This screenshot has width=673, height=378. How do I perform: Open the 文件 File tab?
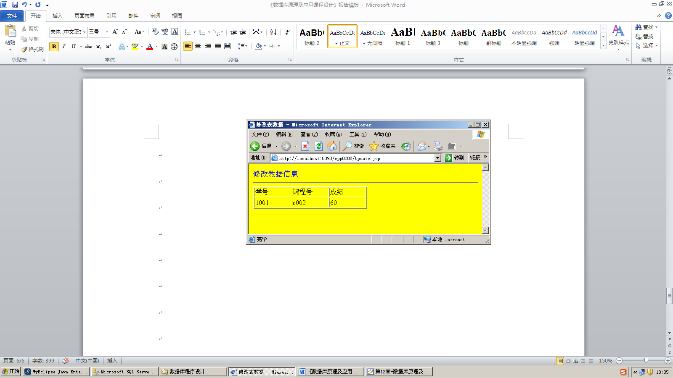coord(12,16)
